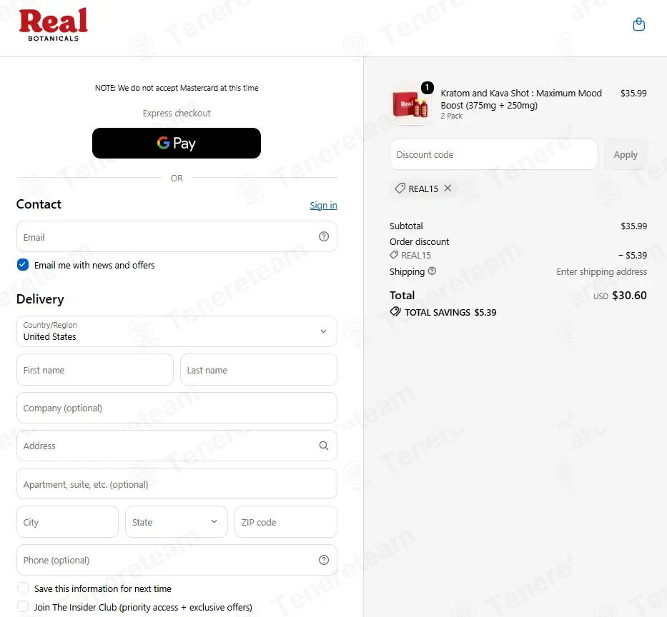The image size is (667, 617).
Task: Click the Kratom and Kava Shot thumbnail
Action: click(410, 104)
